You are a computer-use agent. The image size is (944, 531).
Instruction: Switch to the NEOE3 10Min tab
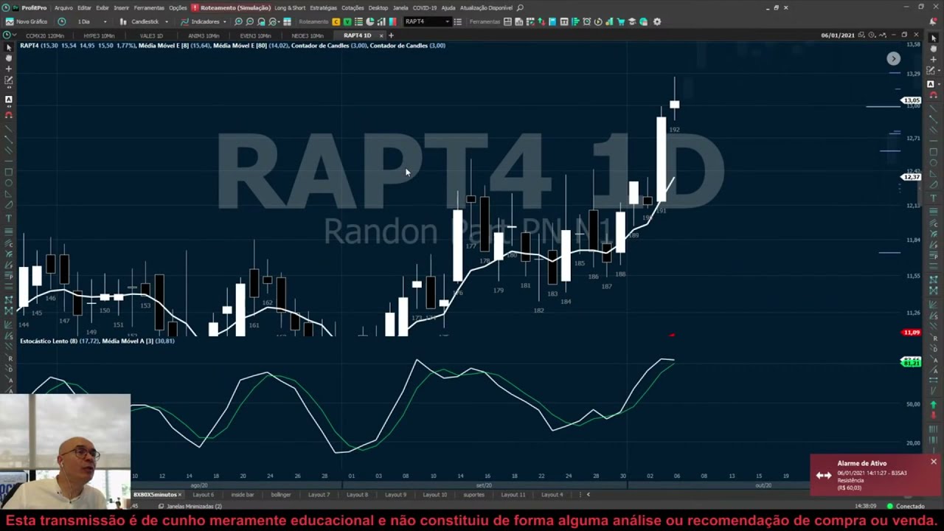click(x=307, y=35)
